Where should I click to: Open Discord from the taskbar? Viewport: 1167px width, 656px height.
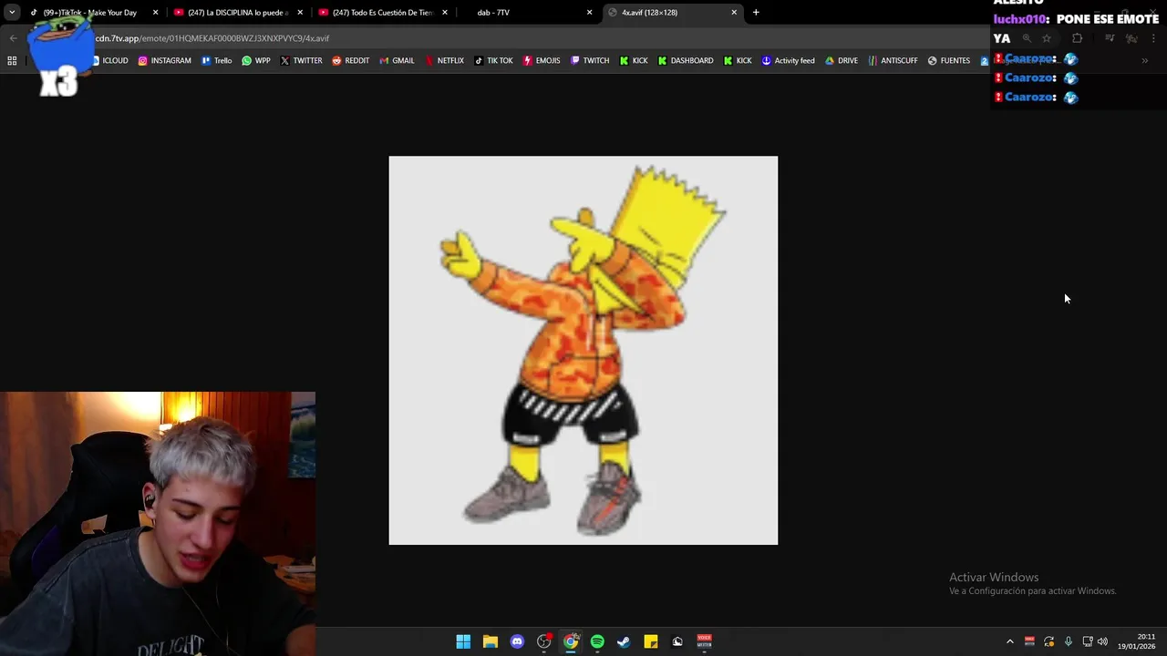point(517,641)
